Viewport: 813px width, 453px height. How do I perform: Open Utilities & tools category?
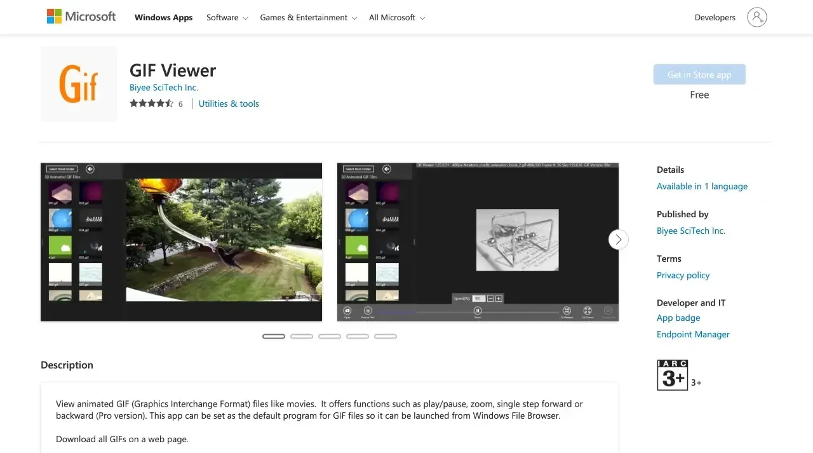(229, 104)
